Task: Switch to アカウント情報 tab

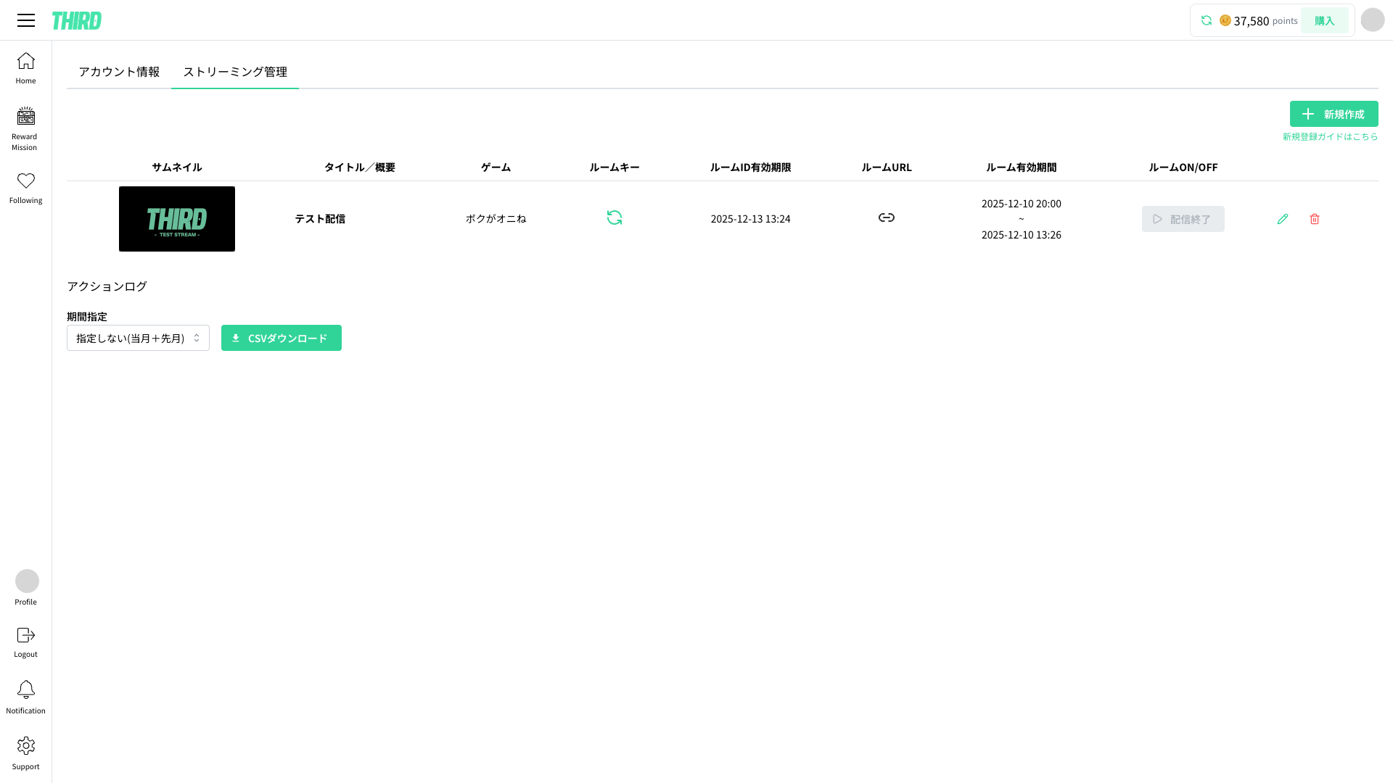Action: click(119, 72)
